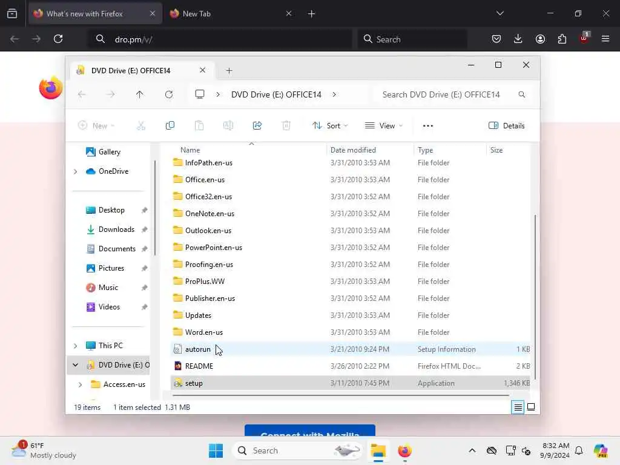The width and height of the screenshot is (620, 465).
Task: Click the Share icon in Explorer toolbar
Action: pos(257,126)
